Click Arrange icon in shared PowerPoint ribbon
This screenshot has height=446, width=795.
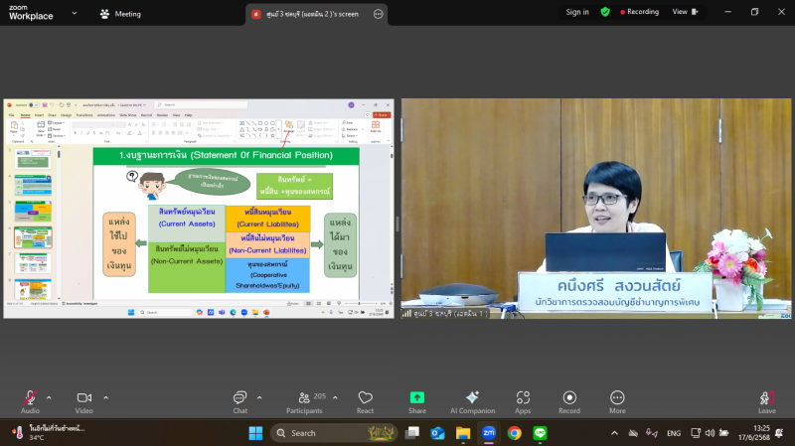[288, 127]
